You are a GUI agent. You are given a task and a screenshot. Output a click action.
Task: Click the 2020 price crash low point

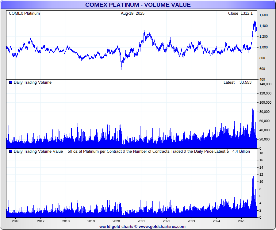(121, 71)
